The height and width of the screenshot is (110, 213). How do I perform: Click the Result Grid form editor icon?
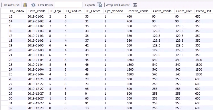coord(25,5)
